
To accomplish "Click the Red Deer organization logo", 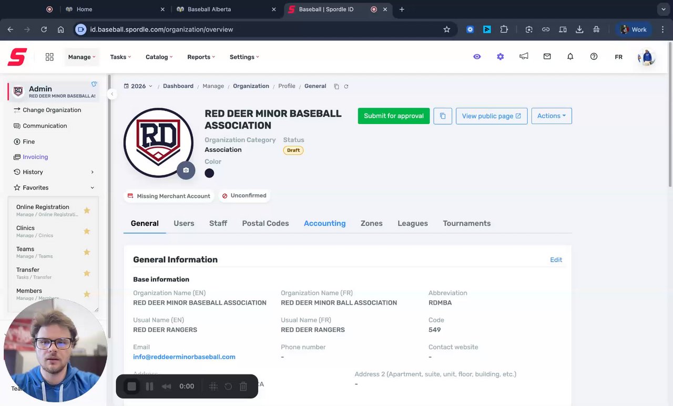I will pyautogui.click(x=158, y=143).
